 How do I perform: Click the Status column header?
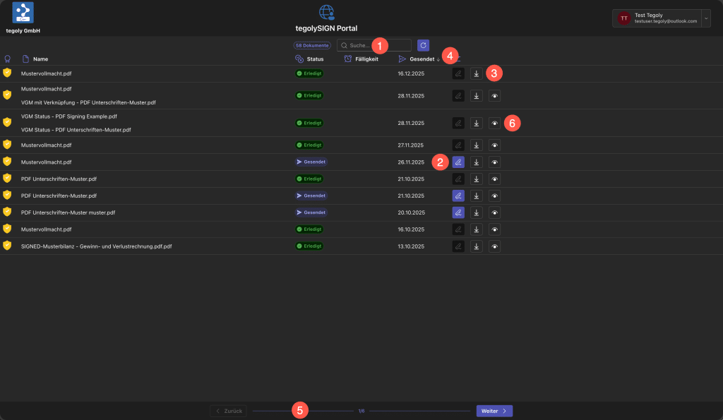tap(315, 59)
